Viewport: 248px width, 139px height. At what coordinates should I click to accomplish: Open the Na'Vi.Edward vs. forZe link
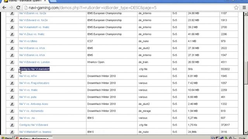(x=33, y=20)
